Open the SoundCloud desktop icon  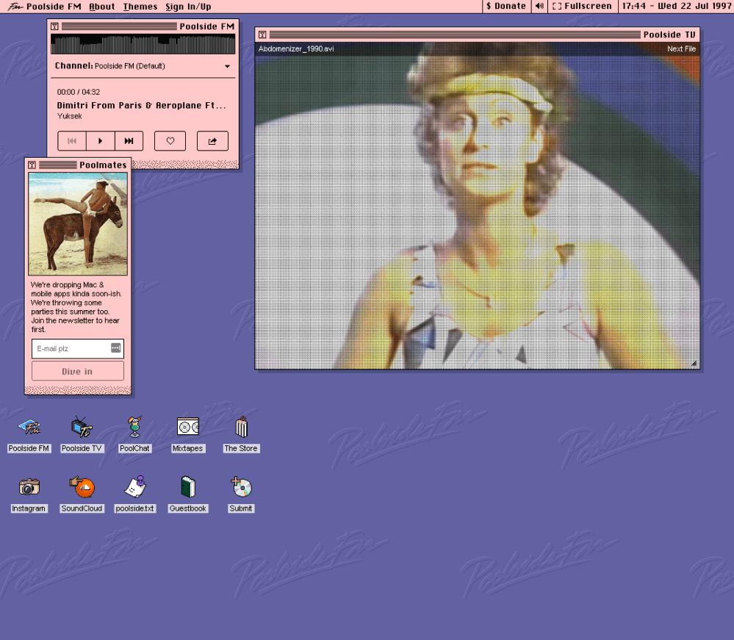82,487
